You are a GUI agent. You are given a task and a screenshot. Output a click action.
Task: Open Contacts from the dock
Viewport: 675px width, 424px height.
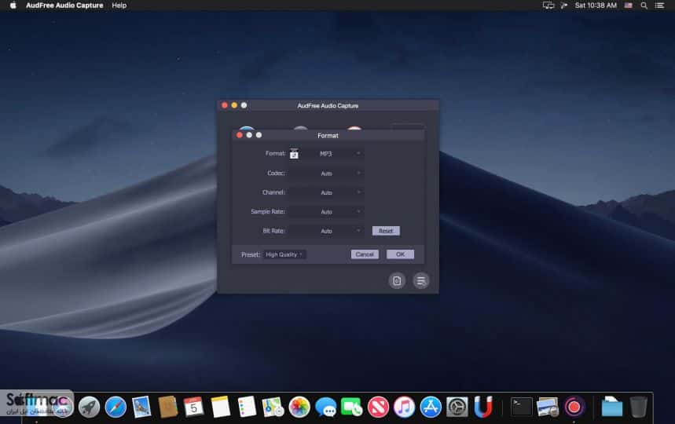tap(168, 407)
